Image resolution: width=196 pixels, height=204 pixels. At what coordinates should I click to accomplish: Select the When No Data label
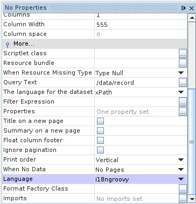tap(24, 169)
